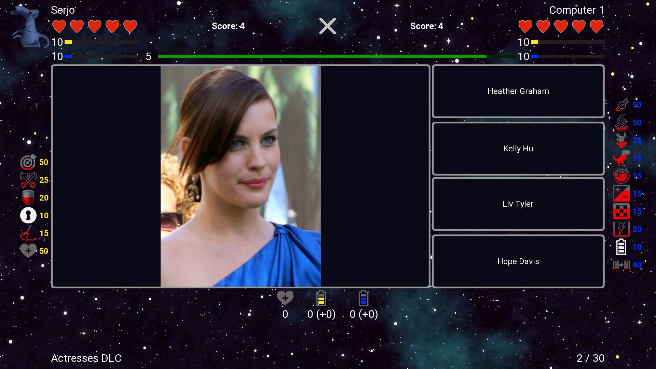Click the X to exit current match
This screenshot has height=369, width=656.
[x=328, y=26]
